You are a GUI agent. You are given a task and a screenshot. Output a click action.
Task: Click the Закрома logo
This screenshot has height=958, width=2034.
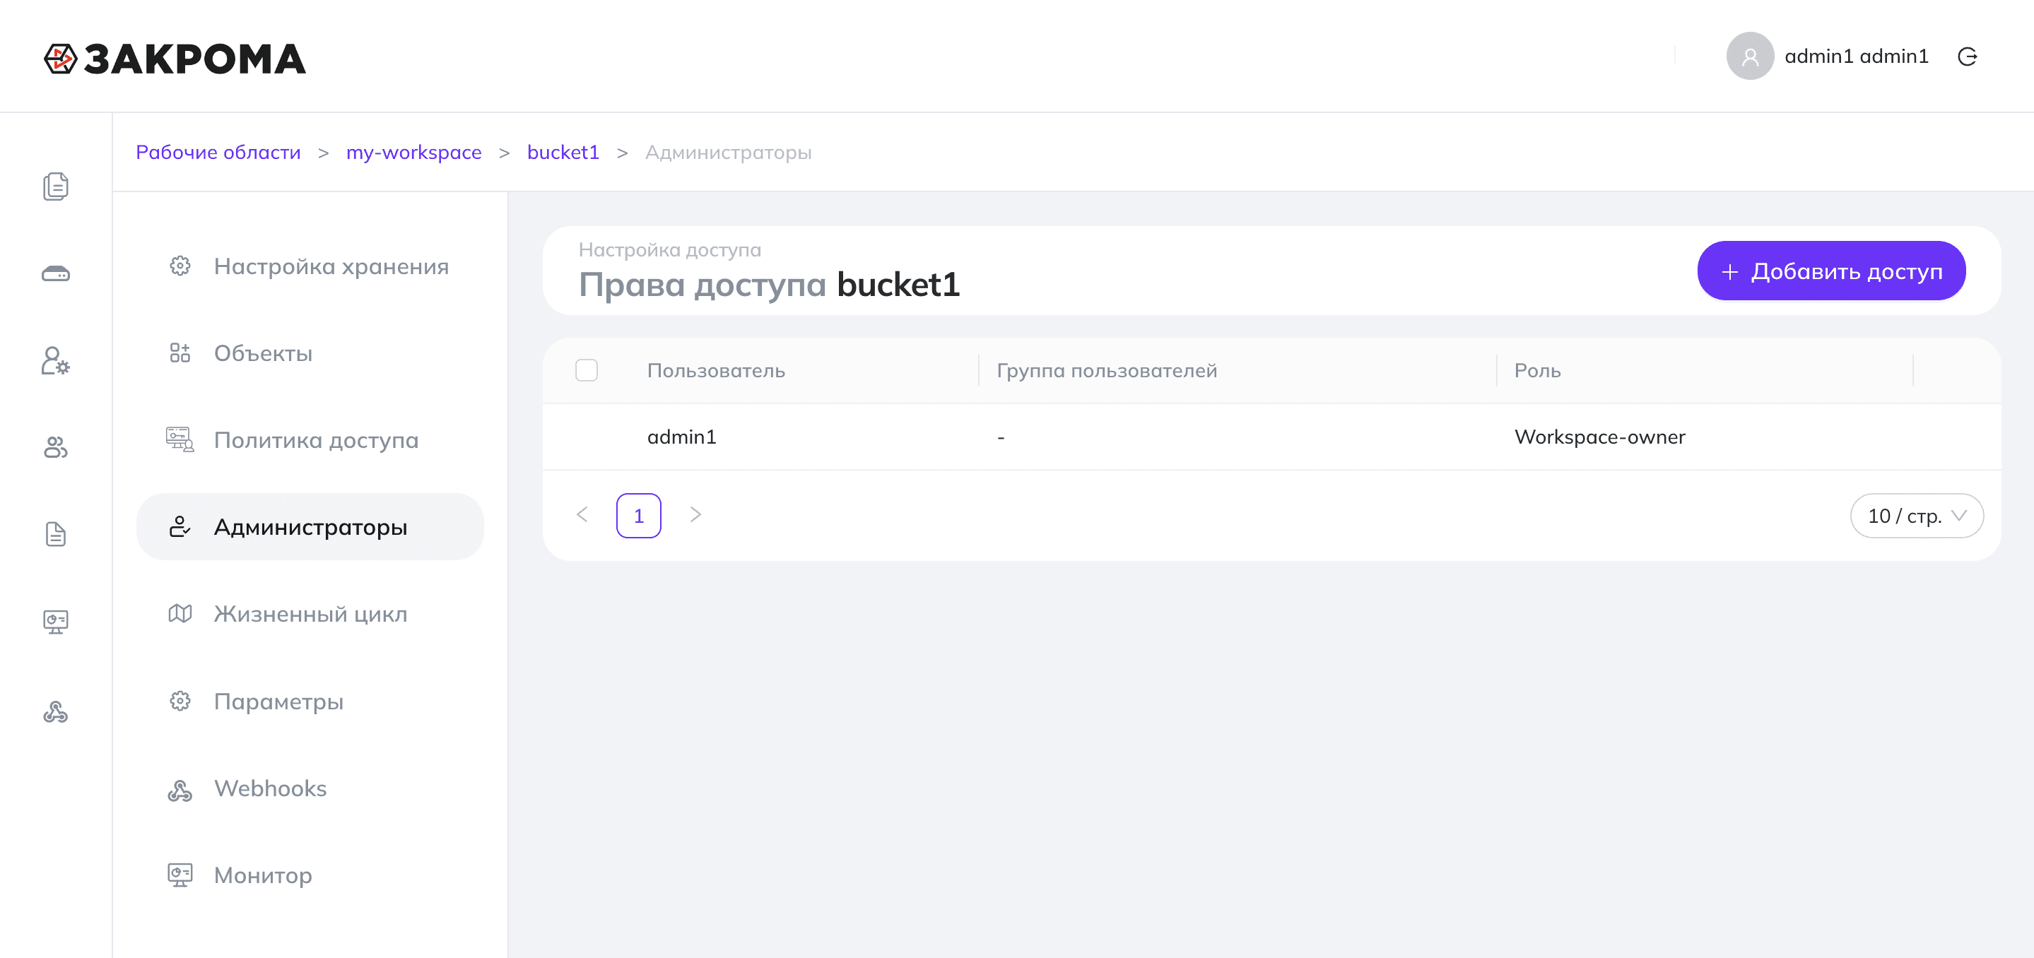(x=175, y=59)
